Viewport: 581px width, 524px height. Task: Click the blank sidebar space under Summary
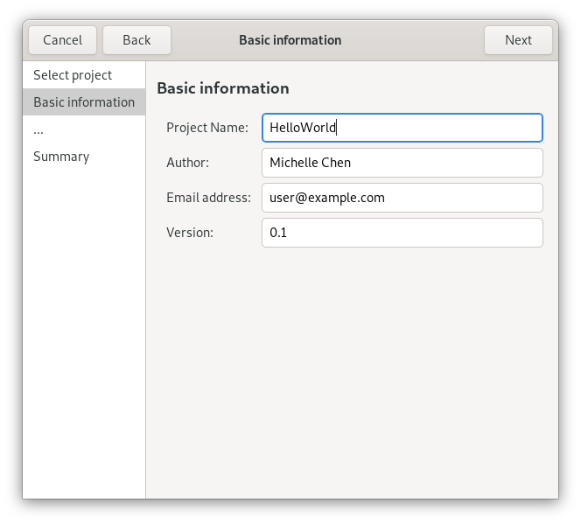[84, 332]
